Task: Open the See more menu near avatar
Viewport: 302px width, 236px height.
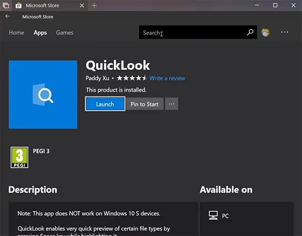Action: tap(285, 32)
